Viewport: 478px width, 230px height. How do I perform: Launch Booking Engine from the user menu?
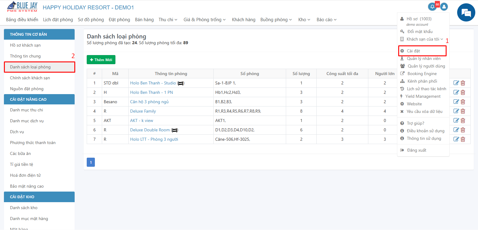pyautogui.click(x=422, y=74)
